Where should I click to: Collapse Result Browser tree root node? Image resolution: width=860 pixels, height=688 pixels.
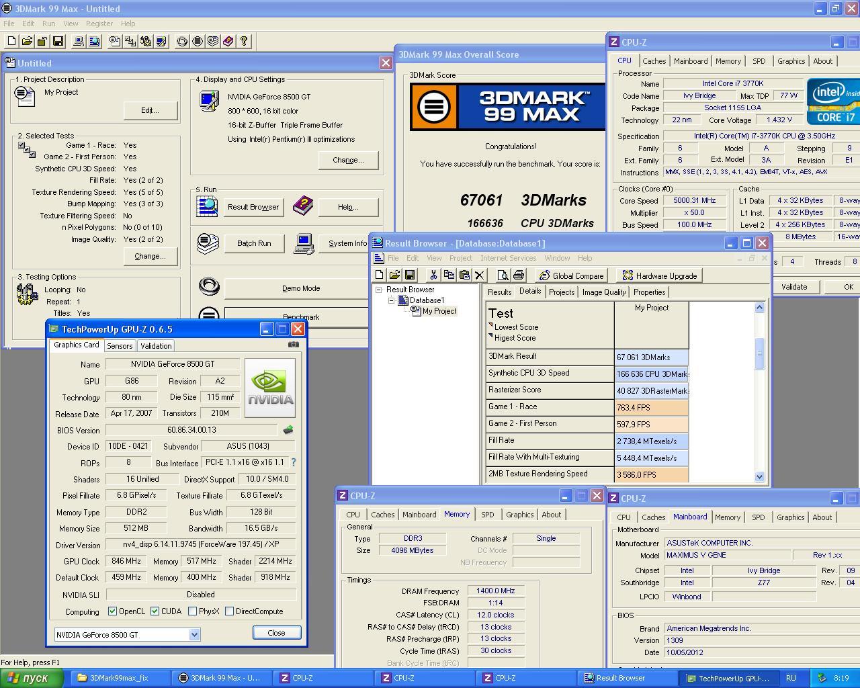pos(379,290)
